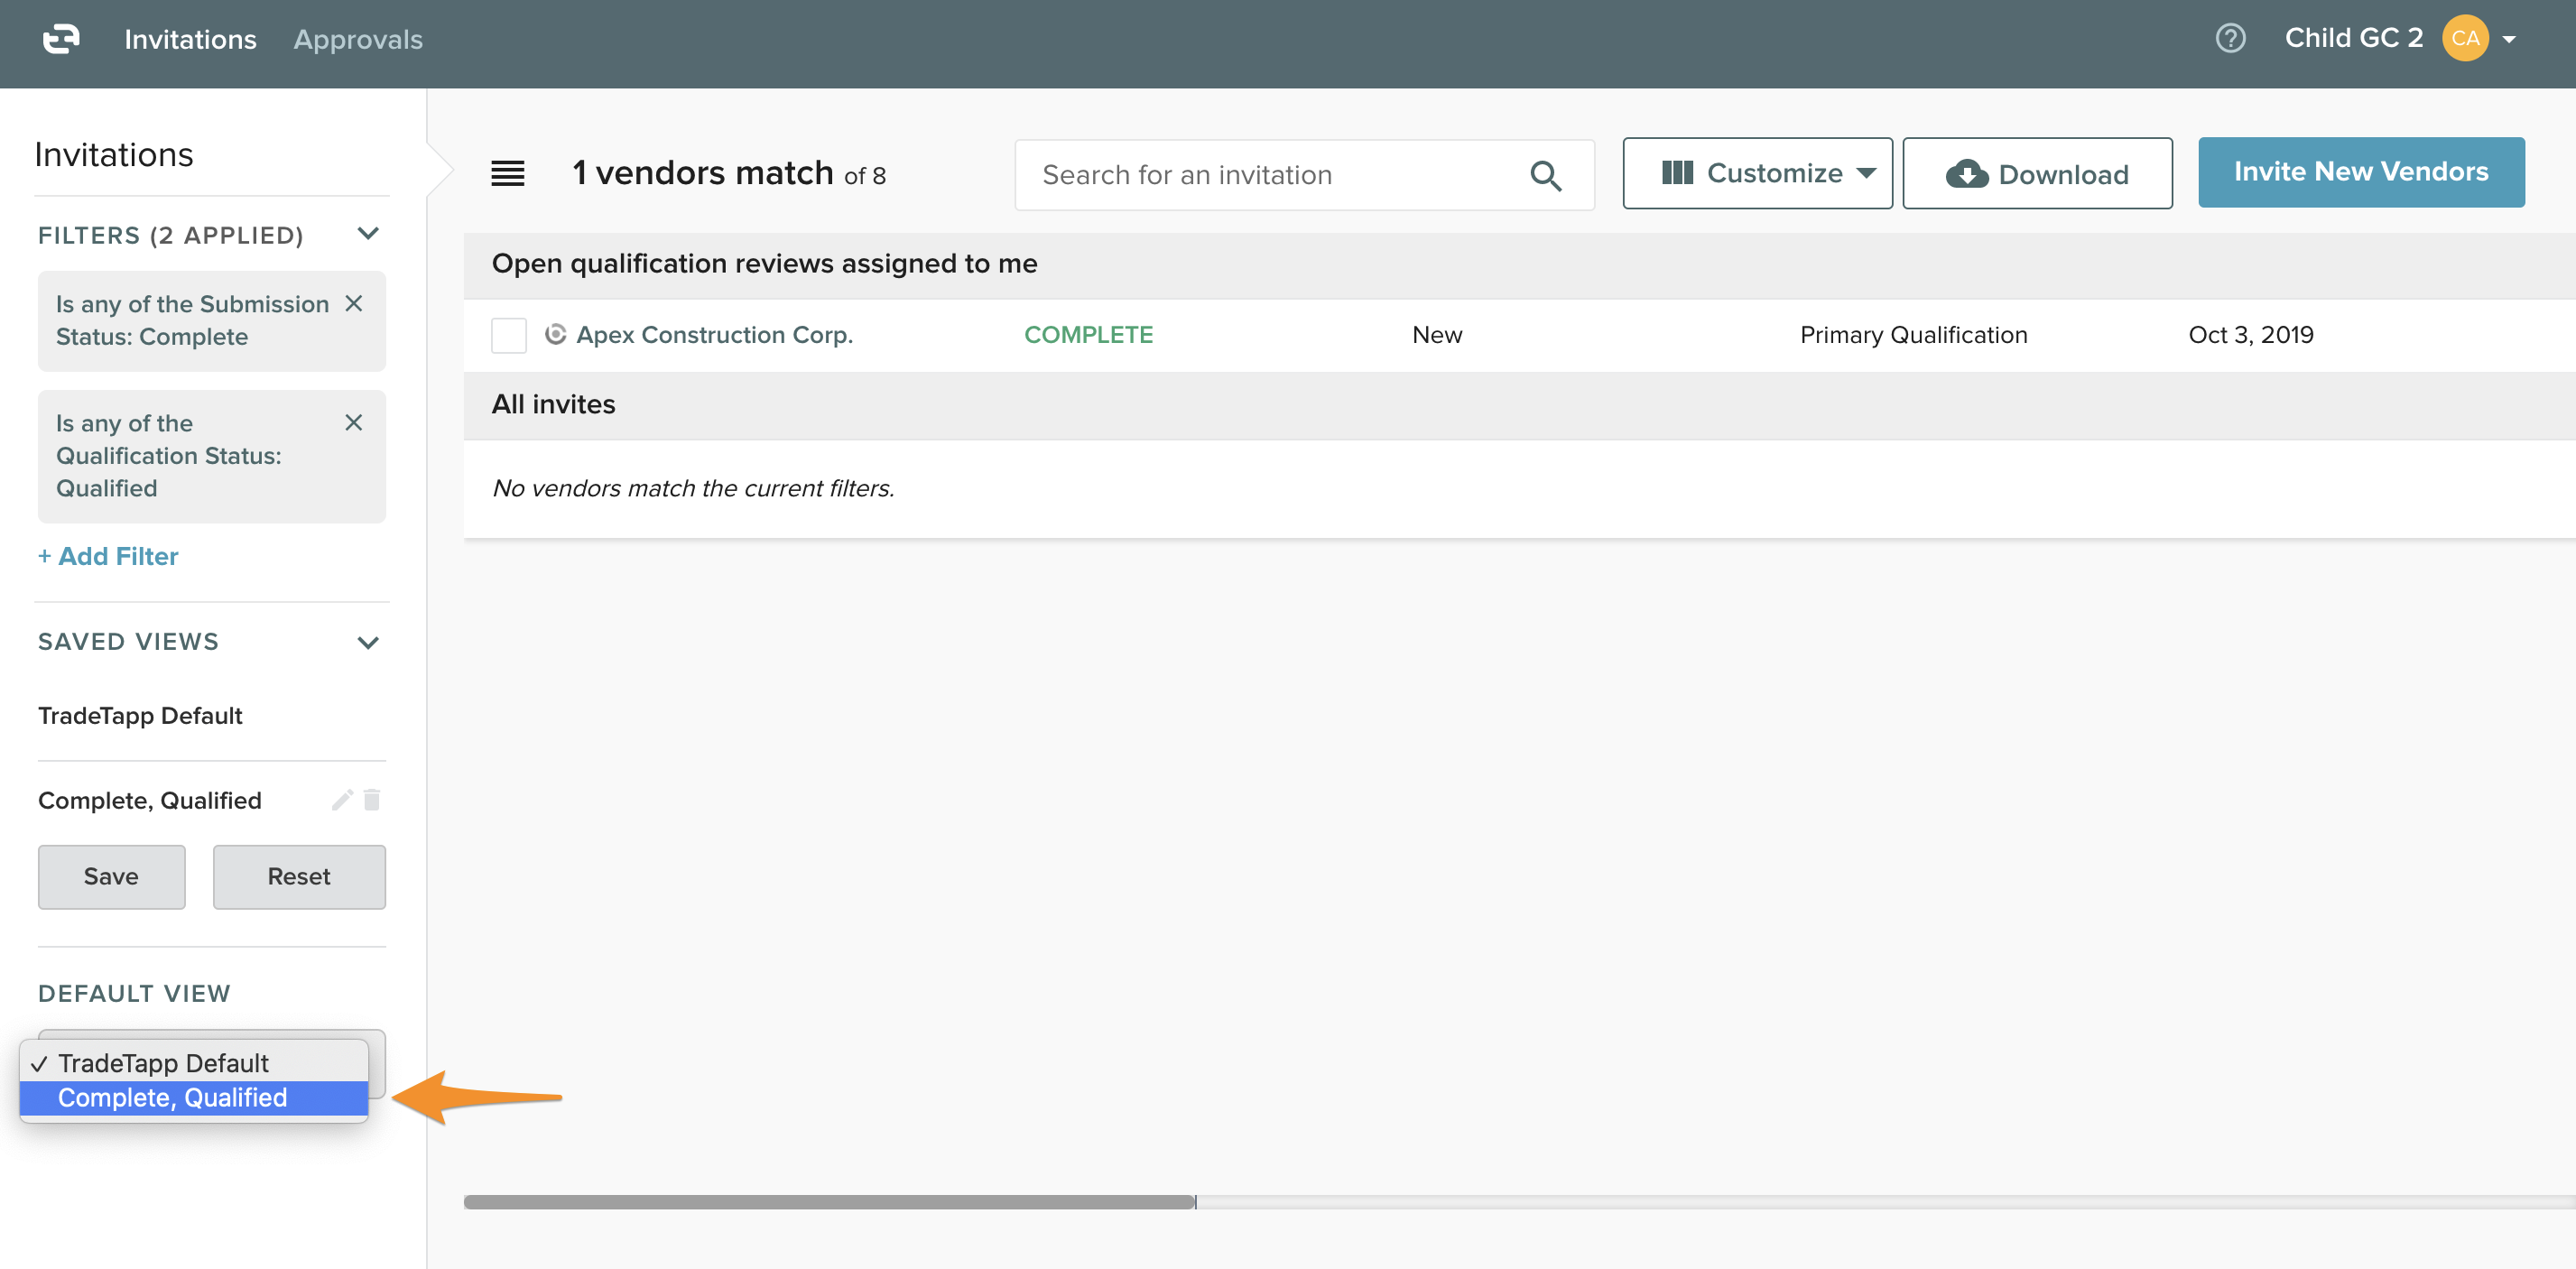
Task: Edit the Complete, Qualified saved view
Action: coord(342,800)
